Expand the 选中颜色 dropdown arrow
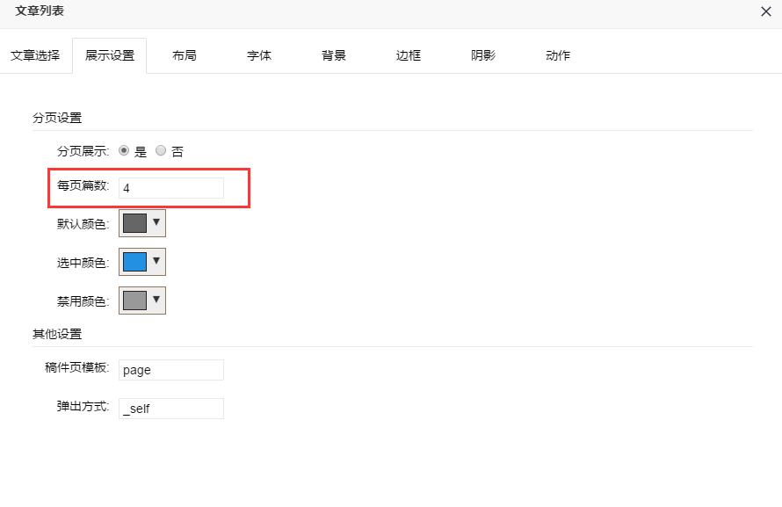 pos(156,262)
